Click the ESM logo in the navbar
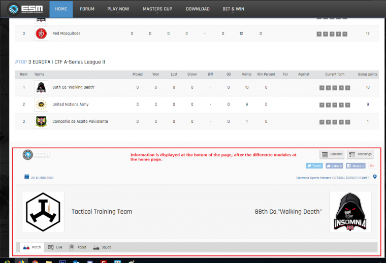 (25, 9)
